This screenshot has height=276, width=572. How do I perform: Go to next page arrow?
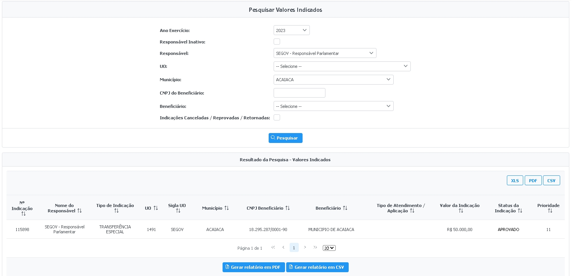[305, 247]
